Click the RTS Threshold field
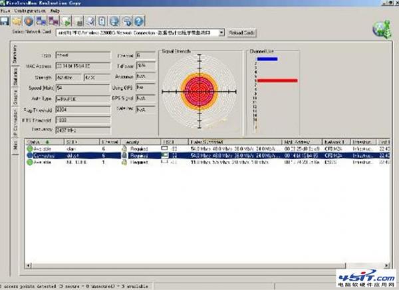The width and height of the screenshot is (399, 290). pos(83,120)
